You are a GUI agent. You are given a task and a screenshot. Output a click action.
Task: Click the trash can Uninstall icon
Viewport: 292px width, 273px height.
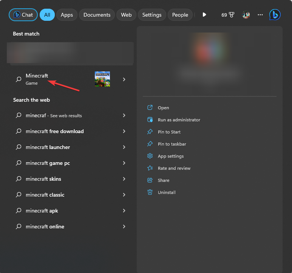[150, 192]
